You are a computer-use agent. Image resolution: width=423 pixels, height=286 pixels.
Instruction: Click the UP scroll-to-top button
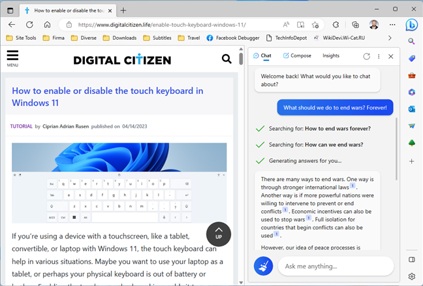(219, 234)
